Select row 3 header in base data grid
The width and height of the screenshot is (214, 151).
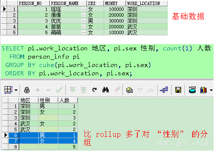coord(12,21)
